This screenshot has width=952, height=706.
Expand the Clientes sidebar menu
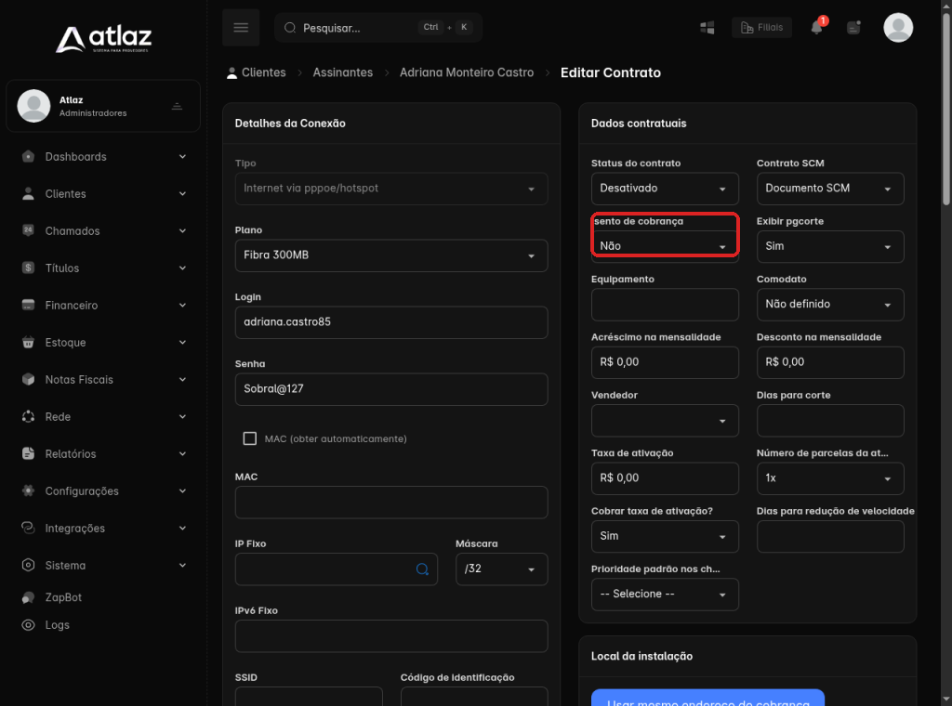pyautogui.click(x=103, y=193)
